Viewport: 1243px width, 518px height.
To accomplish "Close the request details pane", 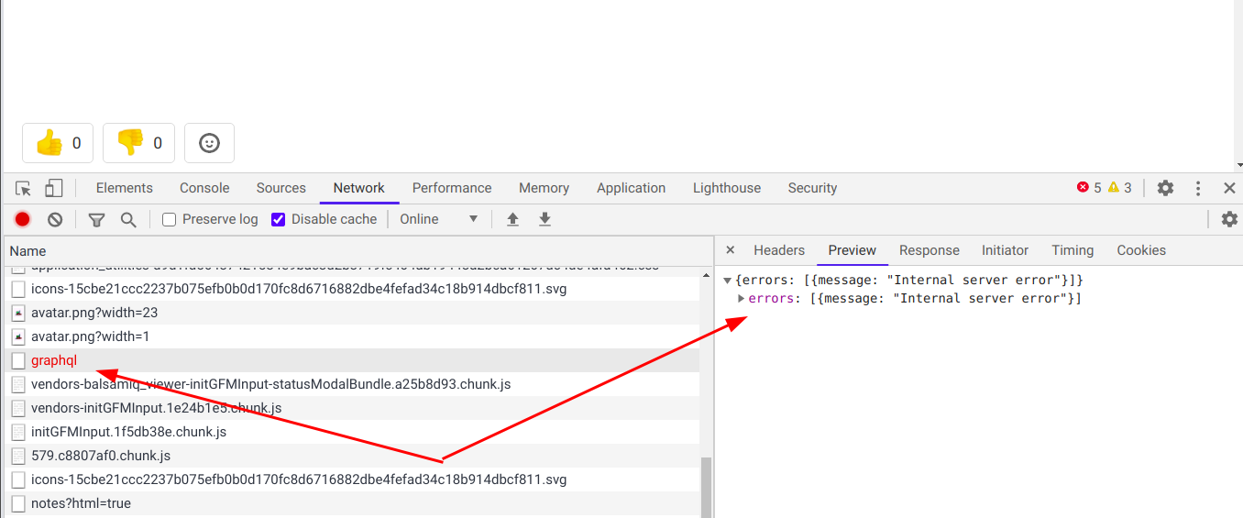I will tap(731, 250).
